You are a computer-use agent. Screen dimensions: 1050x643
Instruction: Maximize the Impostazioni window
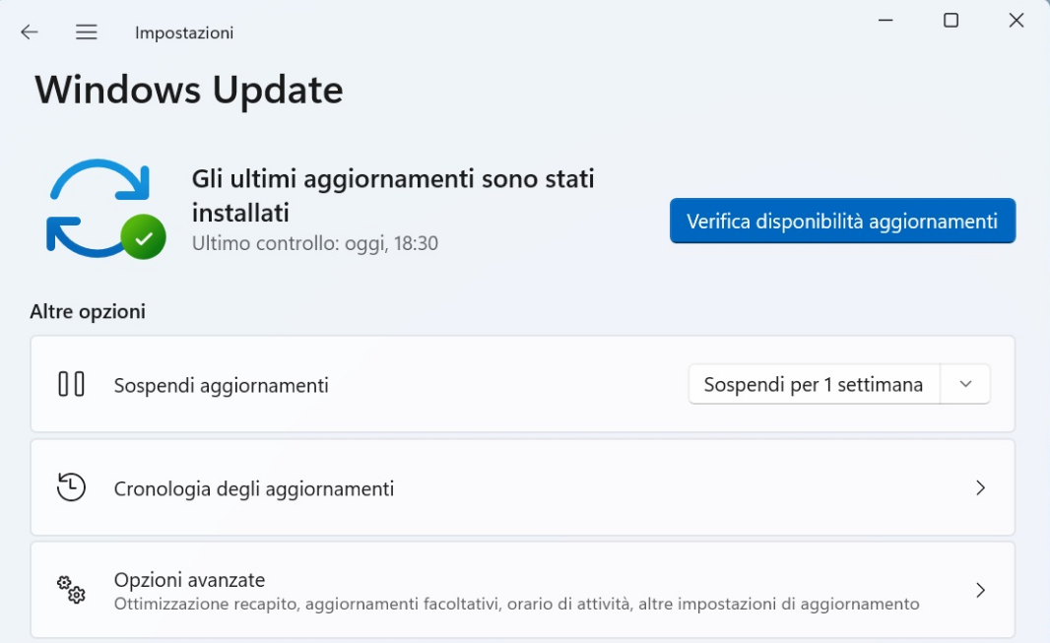951,21
